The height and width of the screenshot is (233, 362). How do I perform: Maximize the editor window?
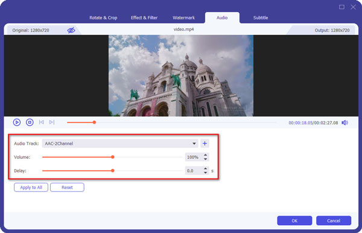341,7
